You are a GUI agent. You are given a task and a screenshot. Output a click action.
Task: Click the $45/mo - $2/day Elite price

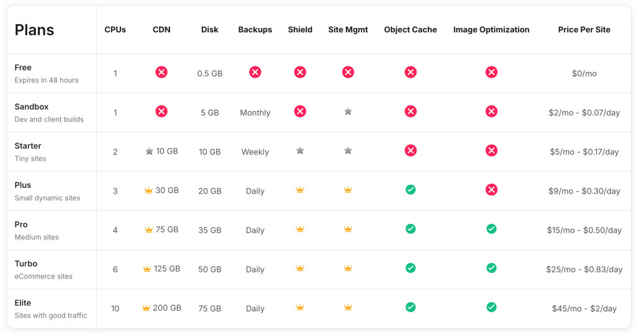coord(584,308)
